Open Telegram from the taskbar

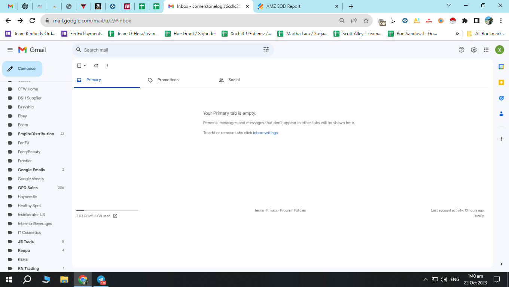[101, 280]
